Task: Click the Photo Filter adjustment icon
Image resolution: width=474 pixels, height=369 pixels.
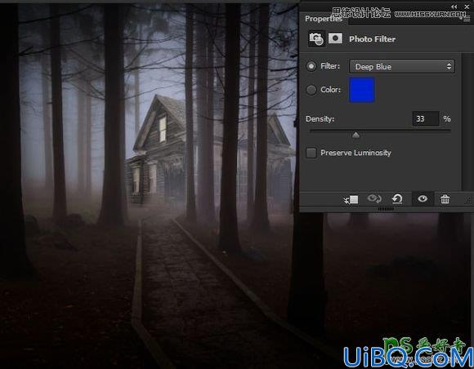Action: 316,39
